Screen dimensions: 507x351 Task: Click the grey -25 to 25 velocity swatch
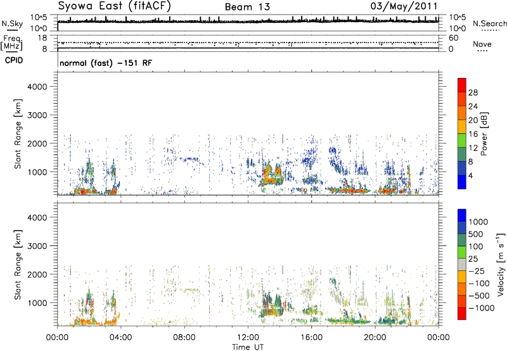462,264
